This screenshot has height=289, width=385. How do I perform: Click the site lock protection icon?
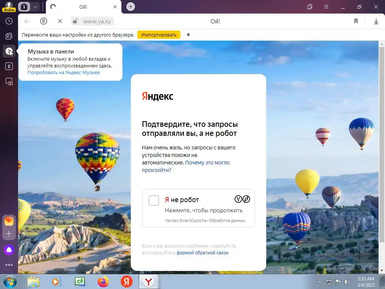pyautogui.click(x=75, y=21)
